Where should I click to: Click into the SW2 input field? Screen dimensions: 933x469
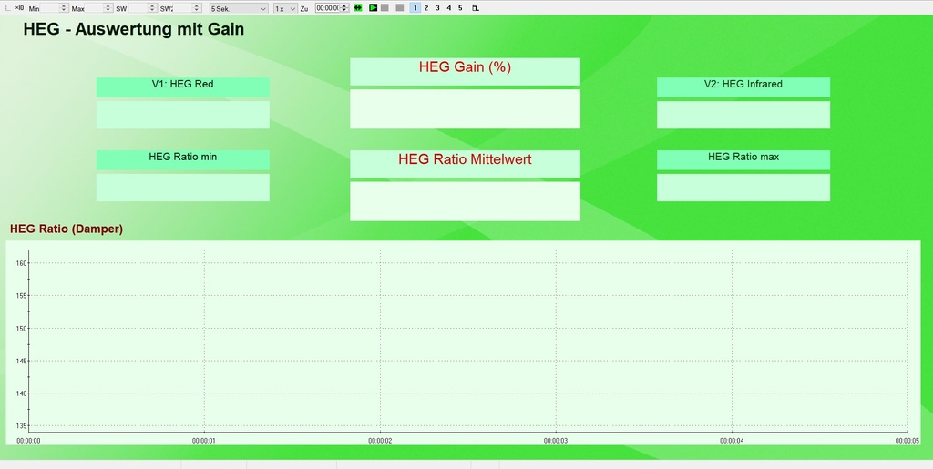pos(182,8)
